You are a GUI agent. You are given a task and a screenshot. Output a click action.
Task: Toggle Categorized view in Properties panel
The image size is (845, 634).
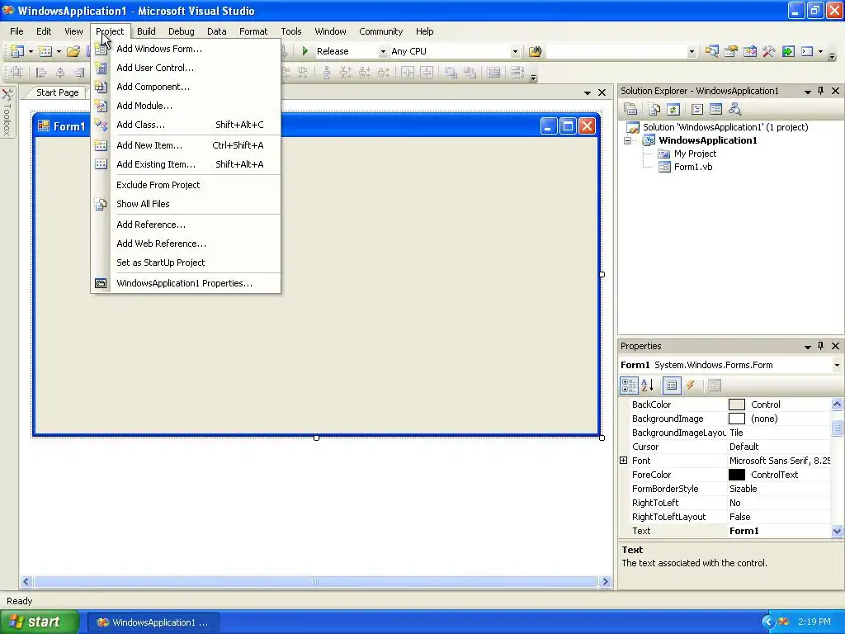628,385
